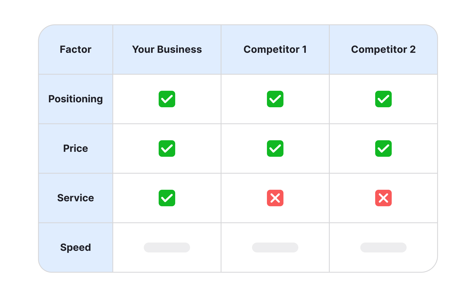
Task: Click Competitor 2 Price green checkmark
Action: click(x=383, y=148)
